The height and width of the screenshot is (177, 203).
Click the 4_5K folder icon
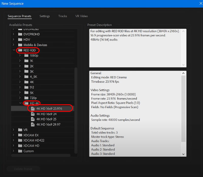26,77
